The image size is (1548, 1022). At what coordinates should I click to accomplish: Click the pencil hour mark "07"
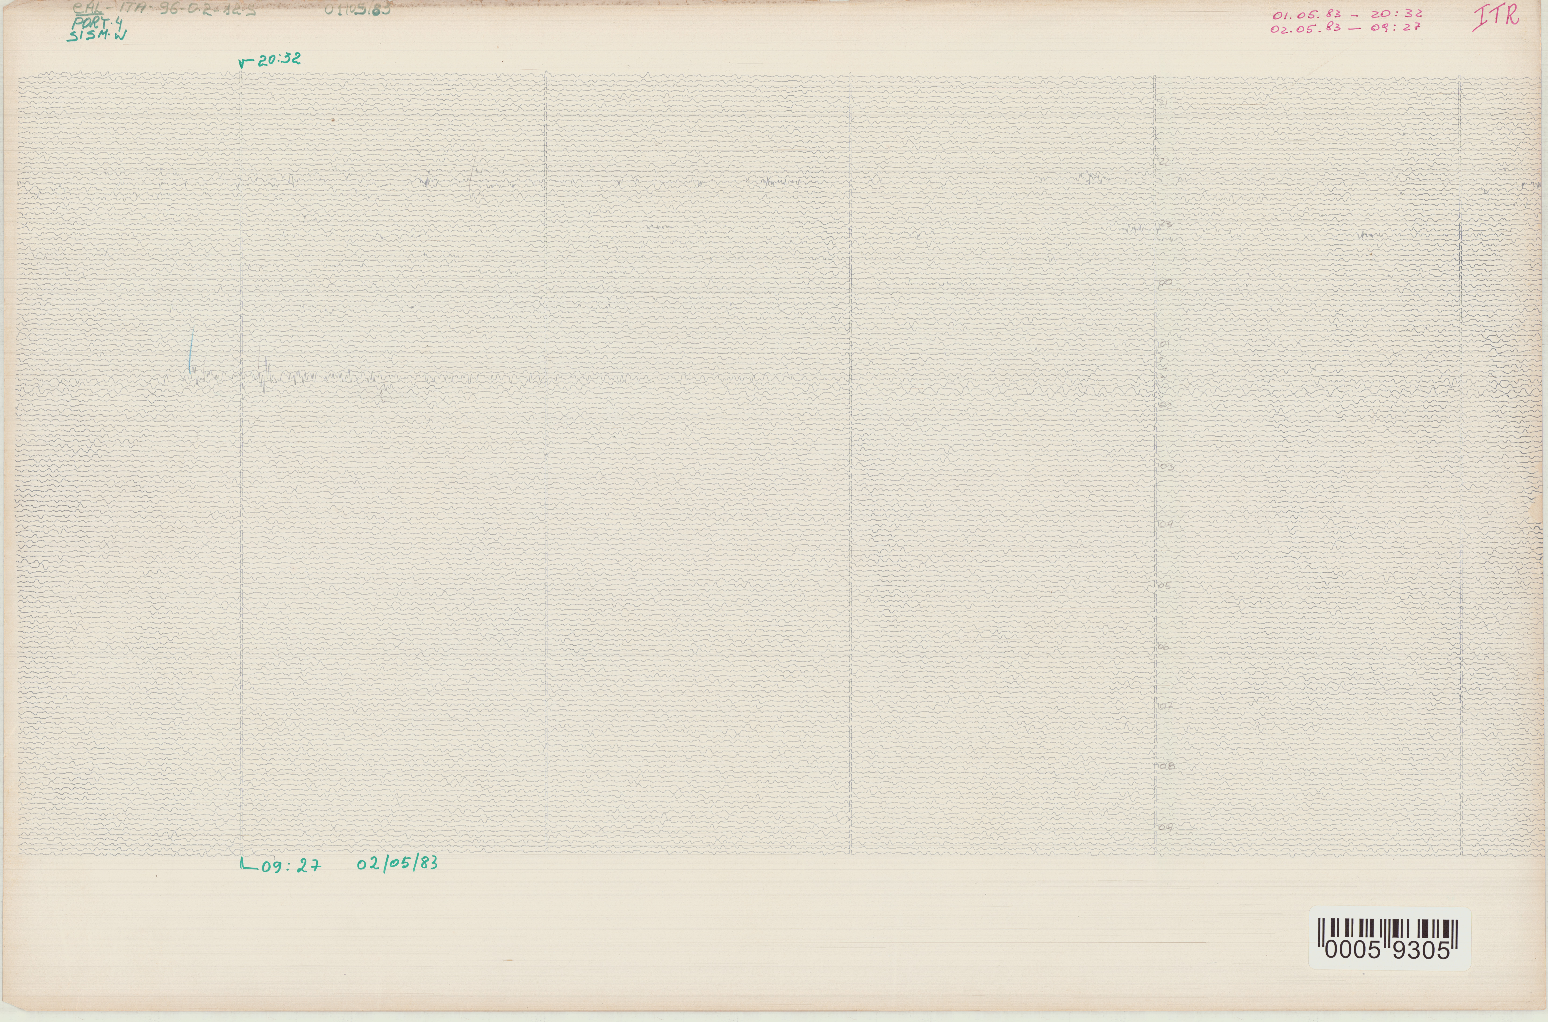pos(1167,706)
